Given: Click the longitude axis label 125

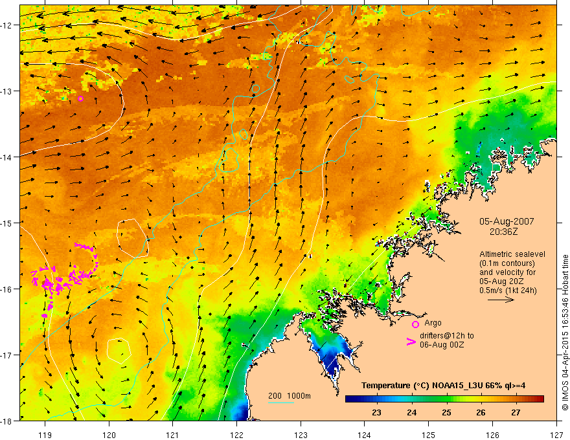Looking at the screenshot, I should pos(429,435).
